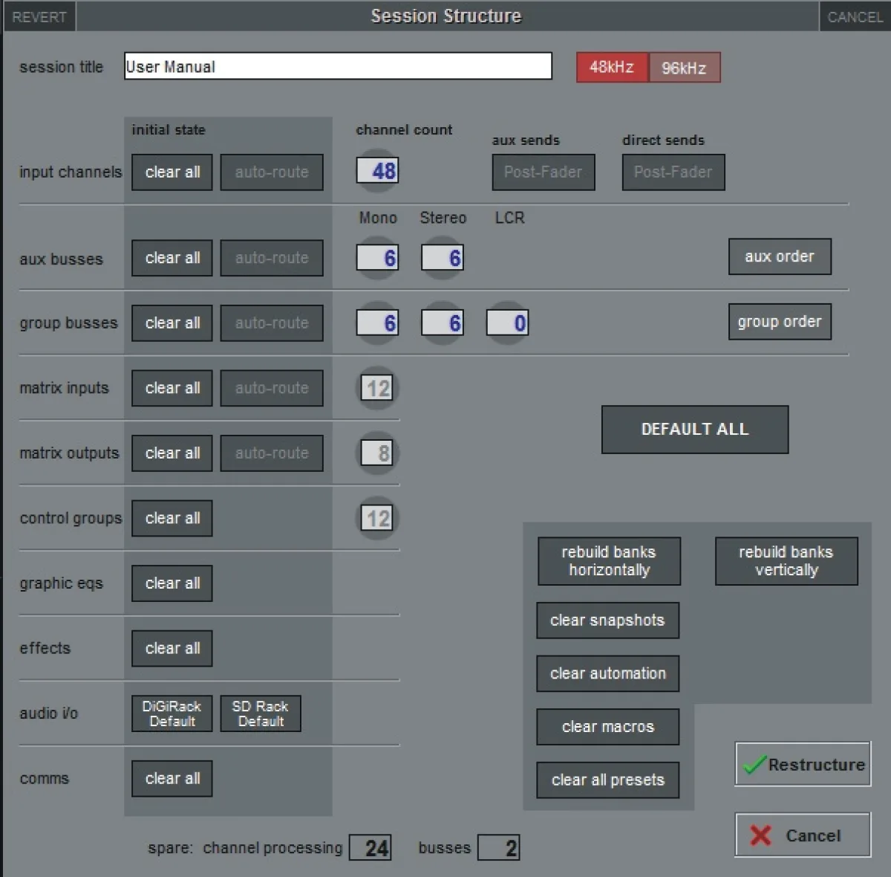The width and height of the screenshot is (891, 877).
Task: Confirm with the Restructure button
Action: click(x=803, y=764)
